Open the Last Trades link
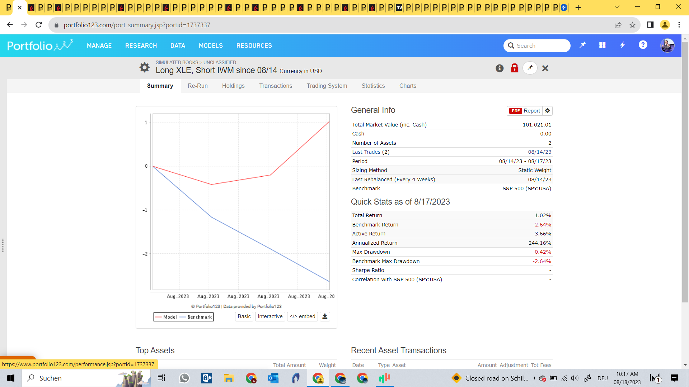The width and height of the screenshot is (689, 387). (x=366, y=152)
